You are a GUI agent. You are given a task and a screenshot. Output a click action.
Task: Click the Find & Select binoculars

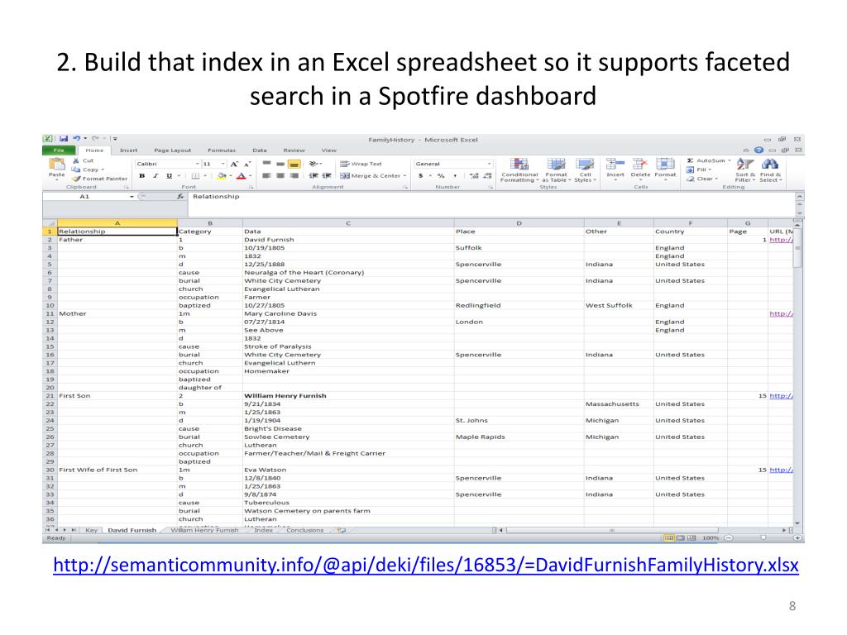coord(770,164)
